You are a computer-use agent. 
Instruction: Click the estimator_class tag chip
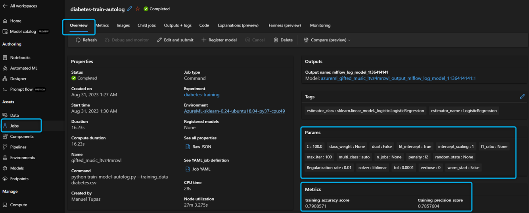tap(365, 111)
